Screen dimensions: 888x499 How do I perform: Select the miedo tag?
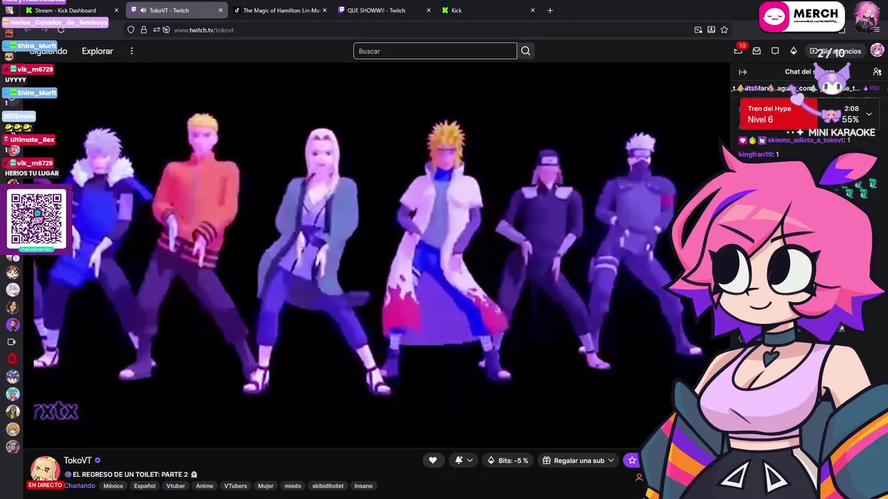293,486
